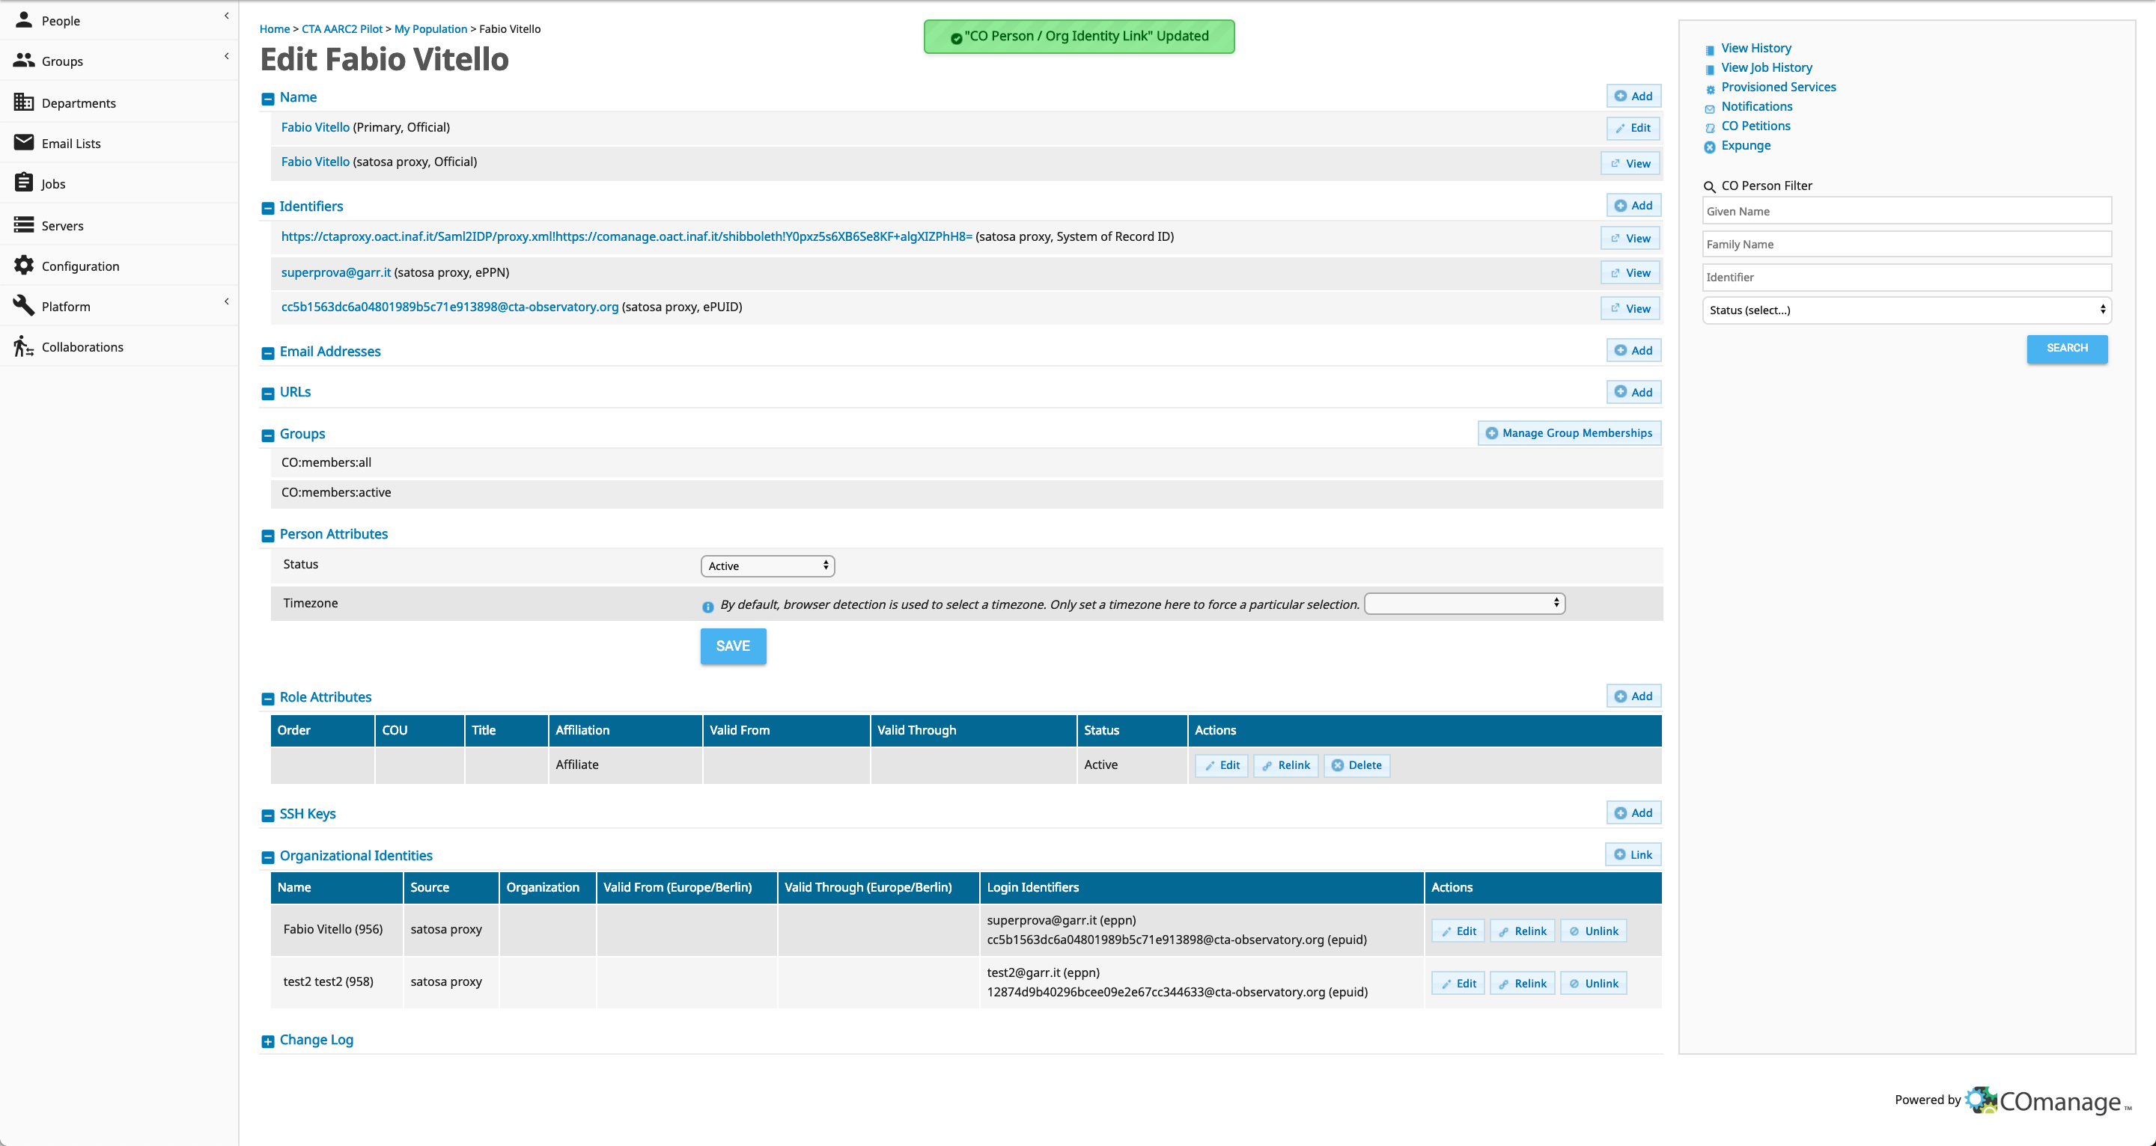Open Servers in sidebar
Image resolution: width=2156 pixels, height=1146 pixels.
click(x=119, y=225)
